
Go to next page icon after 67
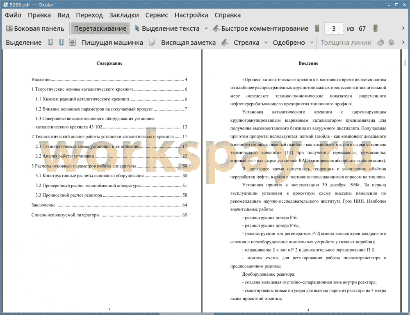(x=376, y=29)
